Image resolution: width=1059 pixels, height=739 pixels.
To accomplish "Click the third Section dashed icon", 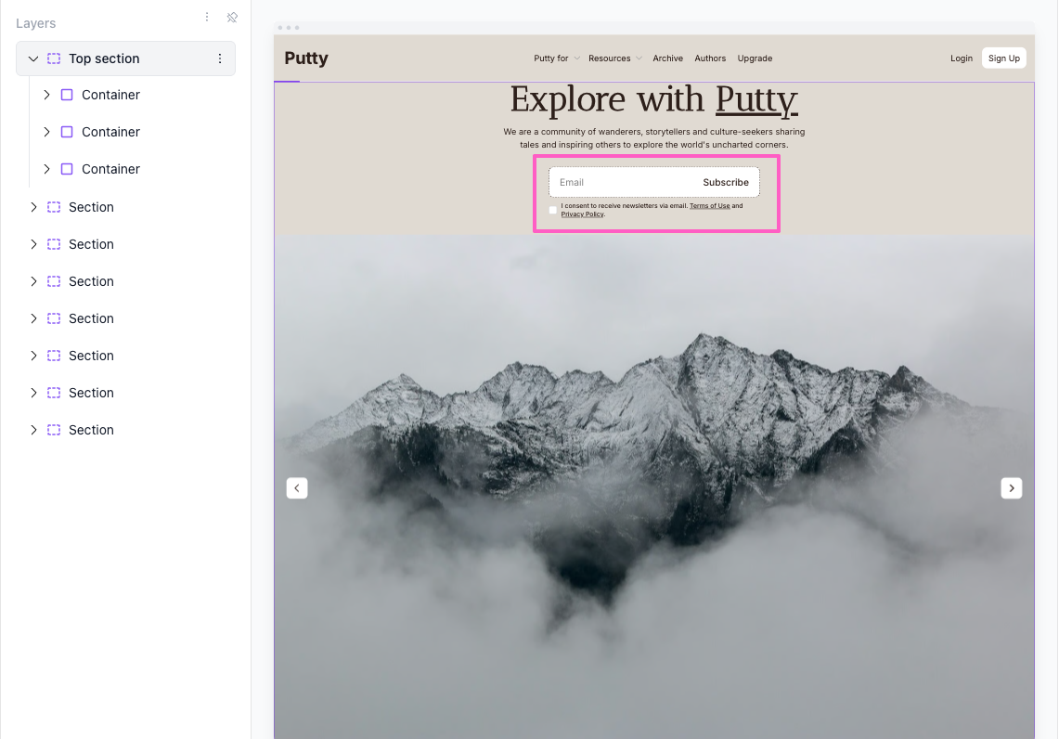I will pyautogui.click(x=53, y=281).
